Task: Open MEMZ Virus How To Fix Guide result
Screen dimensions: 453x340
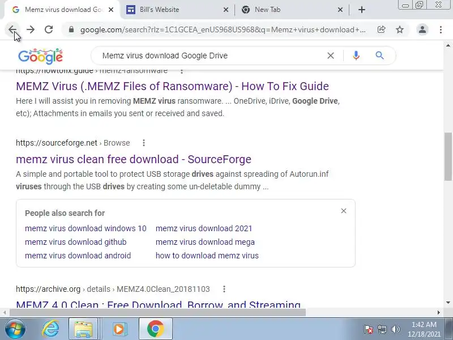Action: pyautogui.click(x=172, y=86)
